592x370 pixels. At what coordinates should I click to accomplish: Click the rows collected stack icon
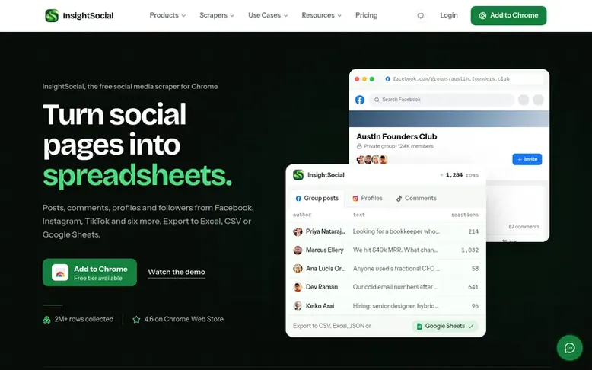[x=46, y=320]
